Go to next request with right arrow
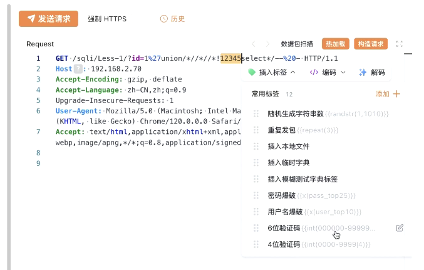Screen dimensions: 424x270 point(267,44)
